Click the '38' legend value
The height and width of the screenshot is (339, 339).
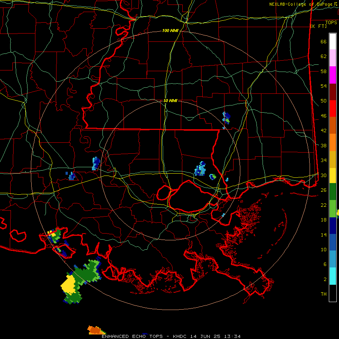[x=324, y=145]
